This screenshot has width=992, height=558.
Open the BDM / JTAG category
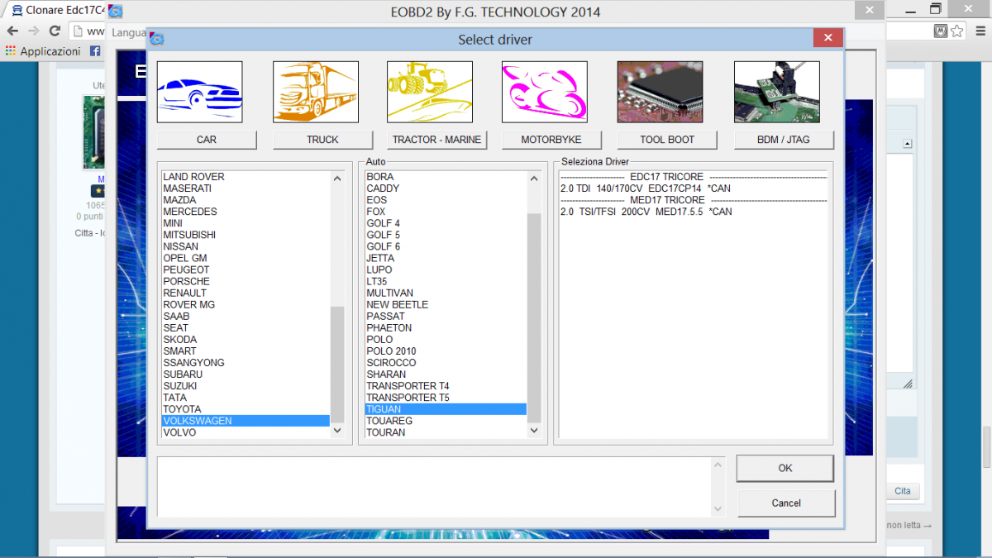784,140
